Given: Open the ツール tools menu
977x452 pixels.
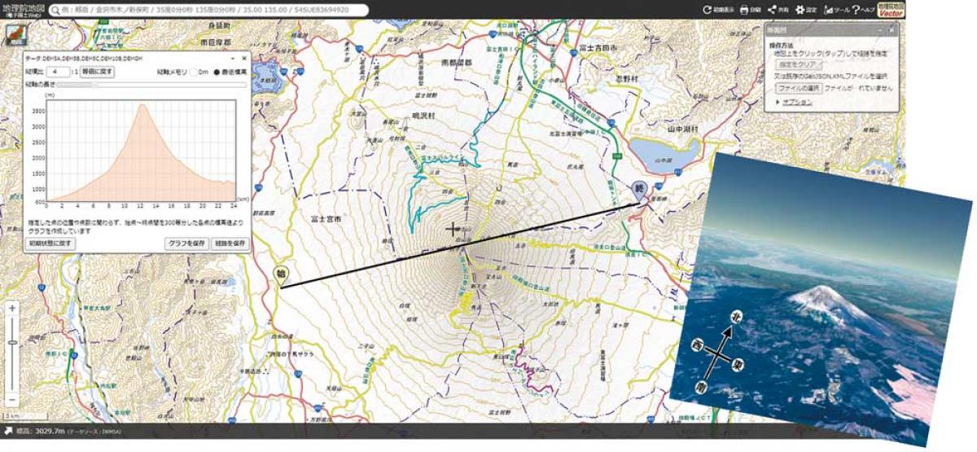Looking at the screenshot, I should [836, 10].
